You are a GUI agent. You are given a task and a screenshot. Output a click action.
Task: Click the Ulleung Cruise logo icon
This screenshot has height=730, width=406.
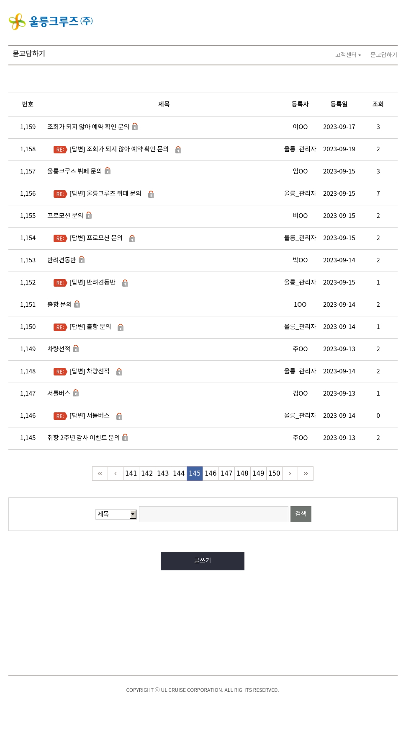click(17, 21)
